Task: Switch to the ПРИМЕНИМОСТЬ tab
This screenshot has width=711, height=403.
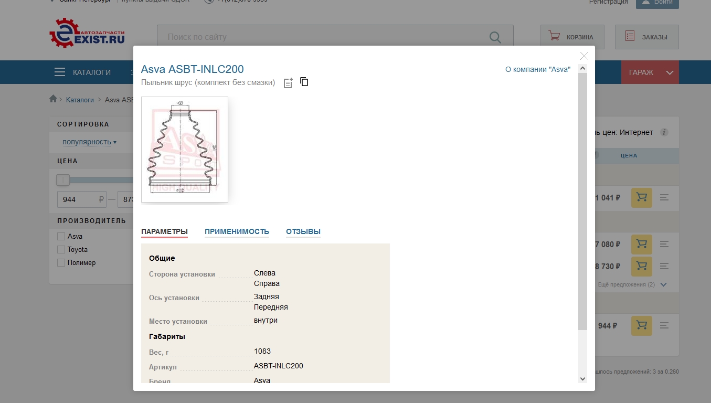Action: (237, 231)
